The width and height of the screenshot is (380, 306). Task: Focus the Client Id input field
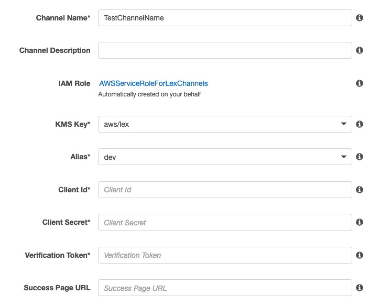(225, 190)
